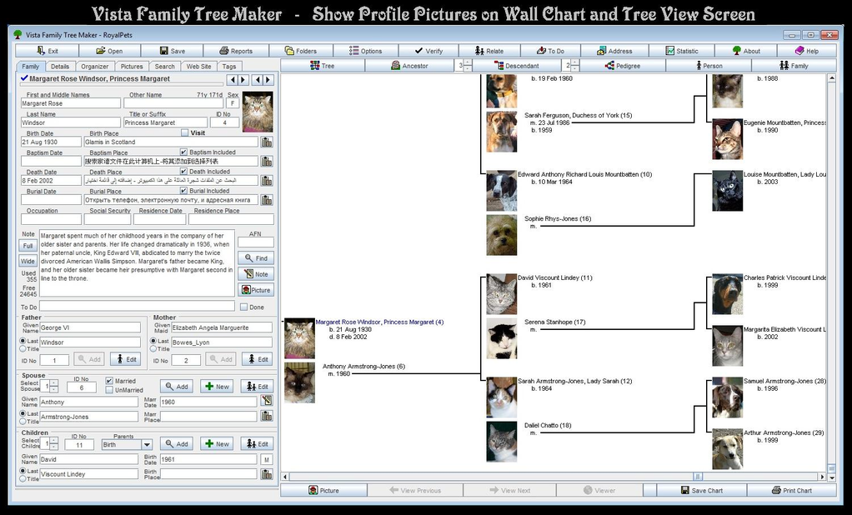Screen dimensions: 852x515
Task: Check the Done checkbox for To Do
Action: coord(243,307)
